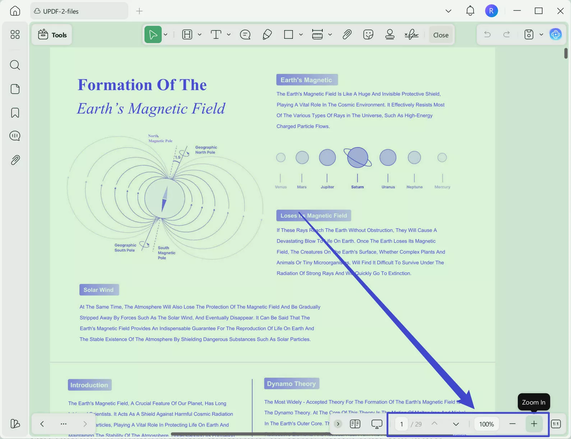Toggle the two-page reading view
Image resolution: width=571 pixels, height=439 pixels.
point(355,424)
